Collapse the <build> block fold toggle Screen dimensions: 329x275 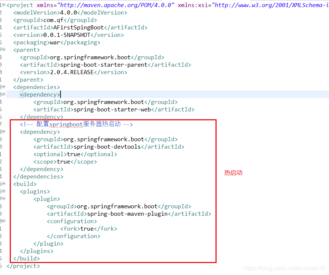(4, 184)
